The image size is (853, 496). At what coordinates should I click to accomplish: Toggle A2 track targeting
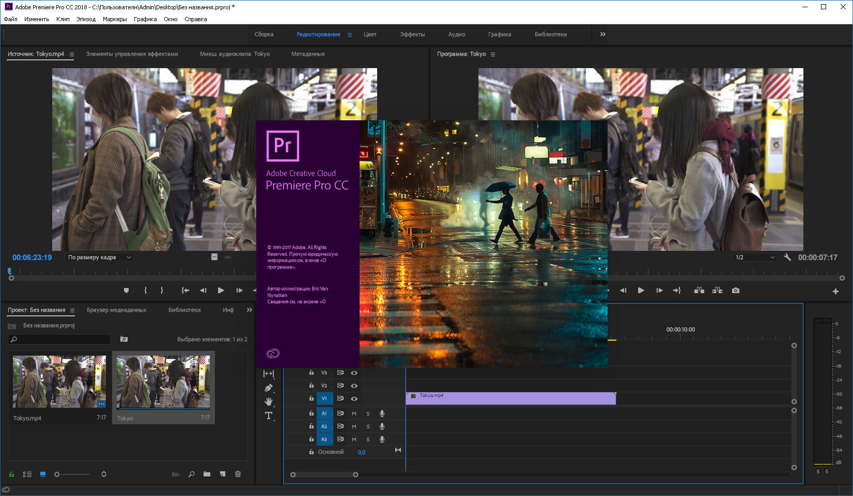pyautogui.click(x=324, y=426)
